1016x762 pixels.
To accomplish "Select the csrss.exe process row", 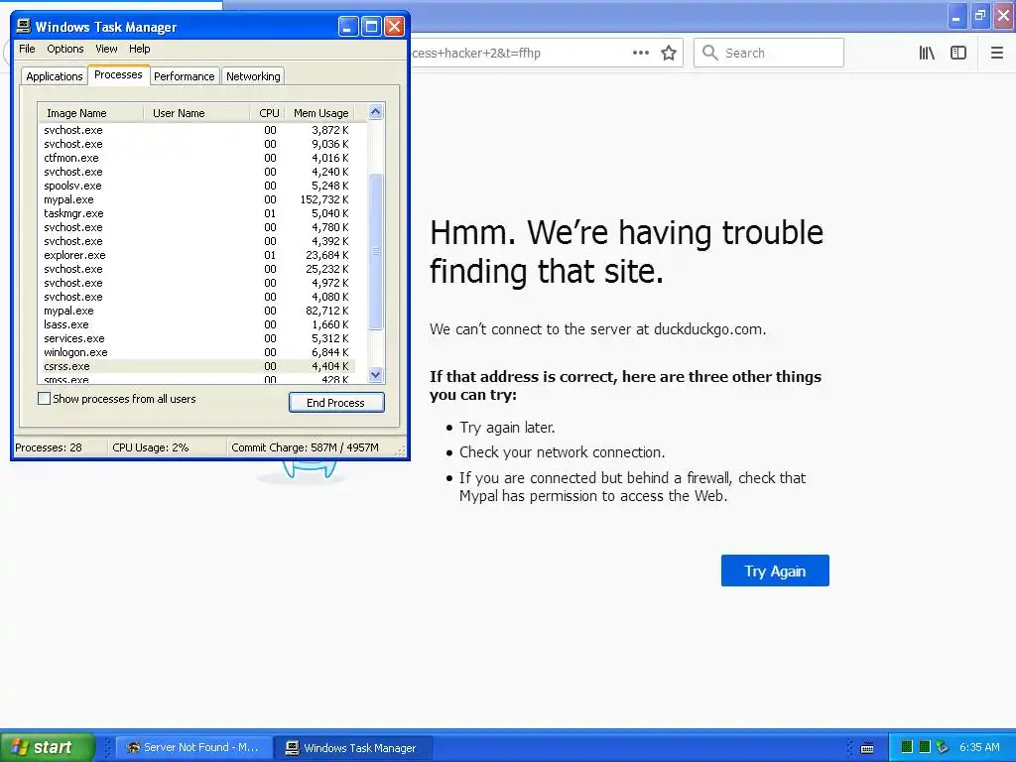I will (197, 366).
